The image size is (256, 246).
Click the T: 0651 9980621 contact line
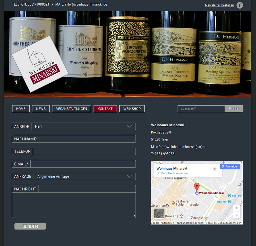163,154
